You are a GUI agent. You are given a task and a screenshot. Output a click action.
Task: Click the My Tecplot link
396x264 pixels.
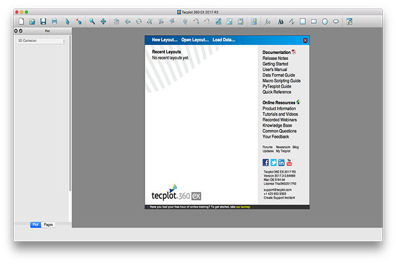pyautogui.click(x=283, y=151)
